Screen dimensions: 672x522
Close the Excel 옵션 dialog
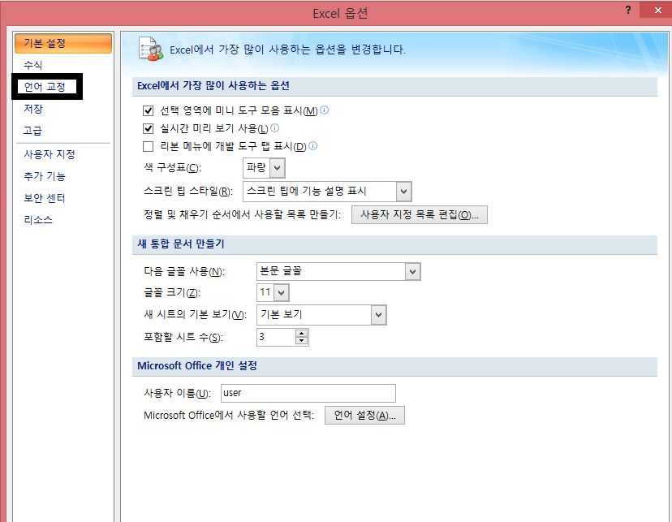pos(657,10)
